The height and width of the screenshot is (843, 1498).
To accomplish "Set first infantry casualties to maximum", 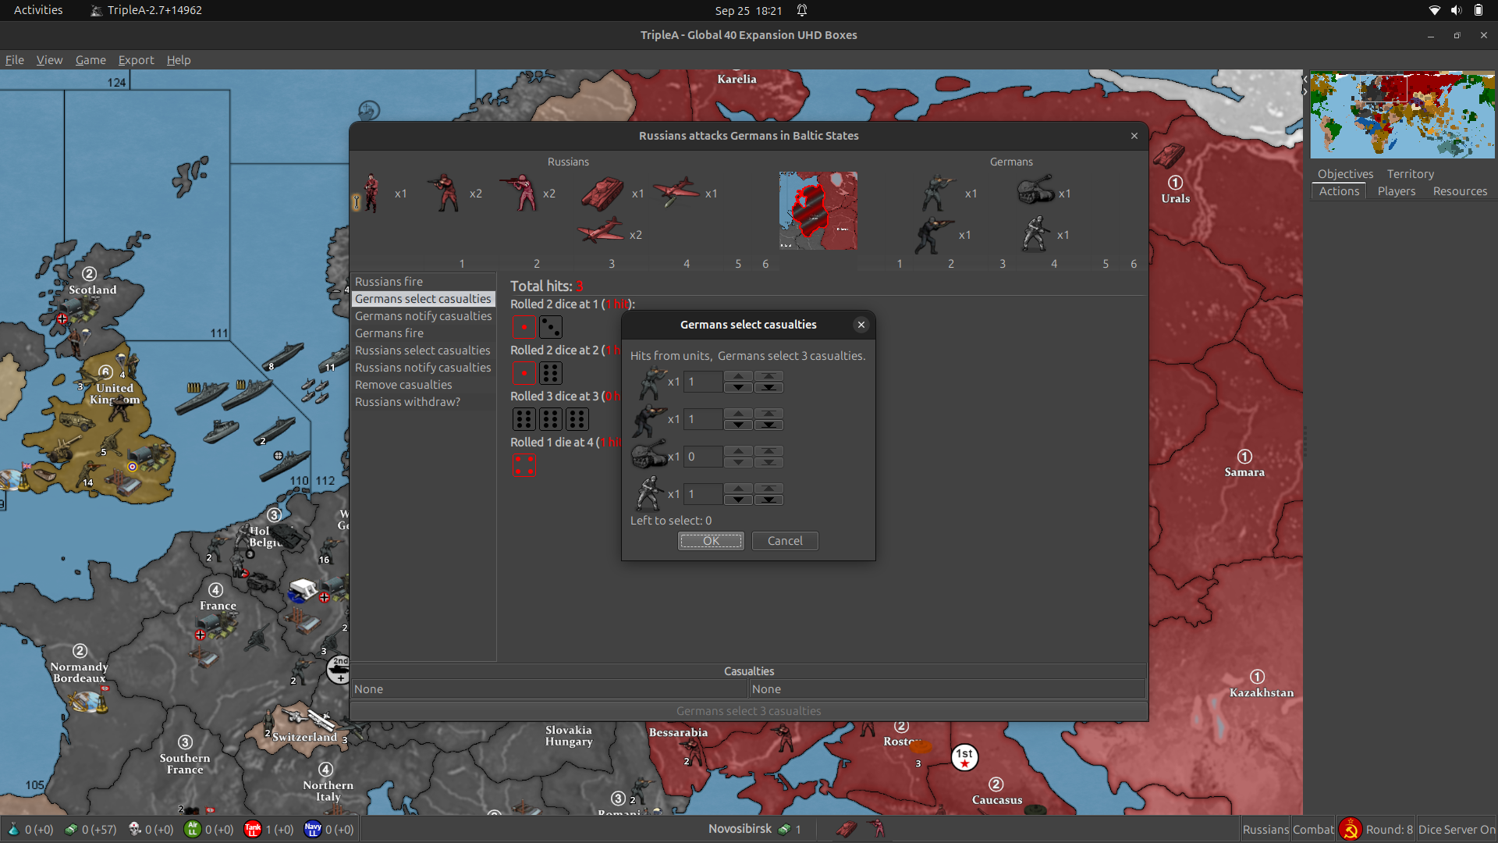I will pyautogui.click(x=769, y=376).
